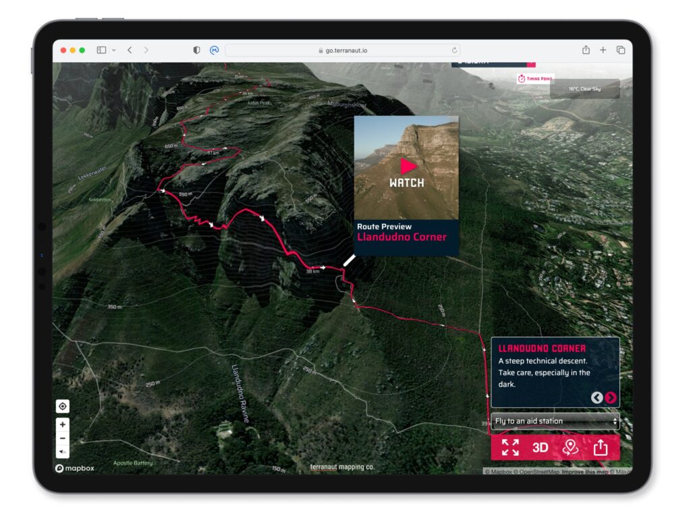
Task: Toggle 3D terrain view
Action: click(x=540, y=448)
